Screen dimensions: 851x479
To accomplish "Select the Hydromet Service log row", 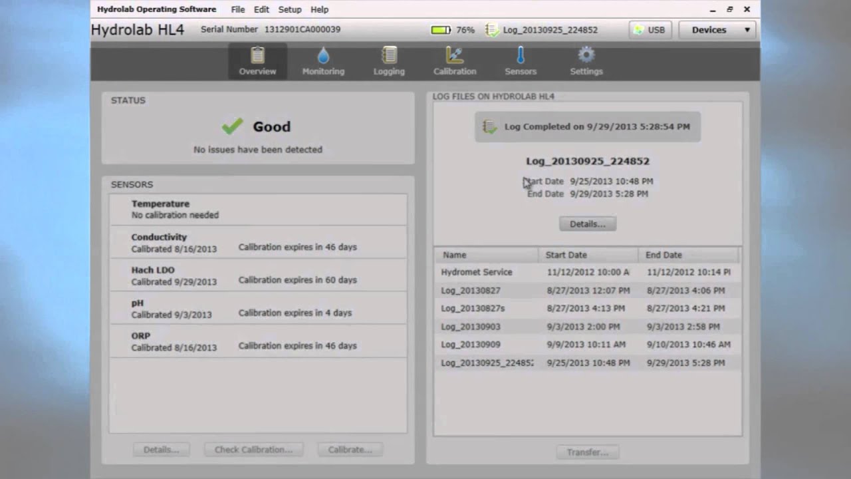I will (588, 272).
